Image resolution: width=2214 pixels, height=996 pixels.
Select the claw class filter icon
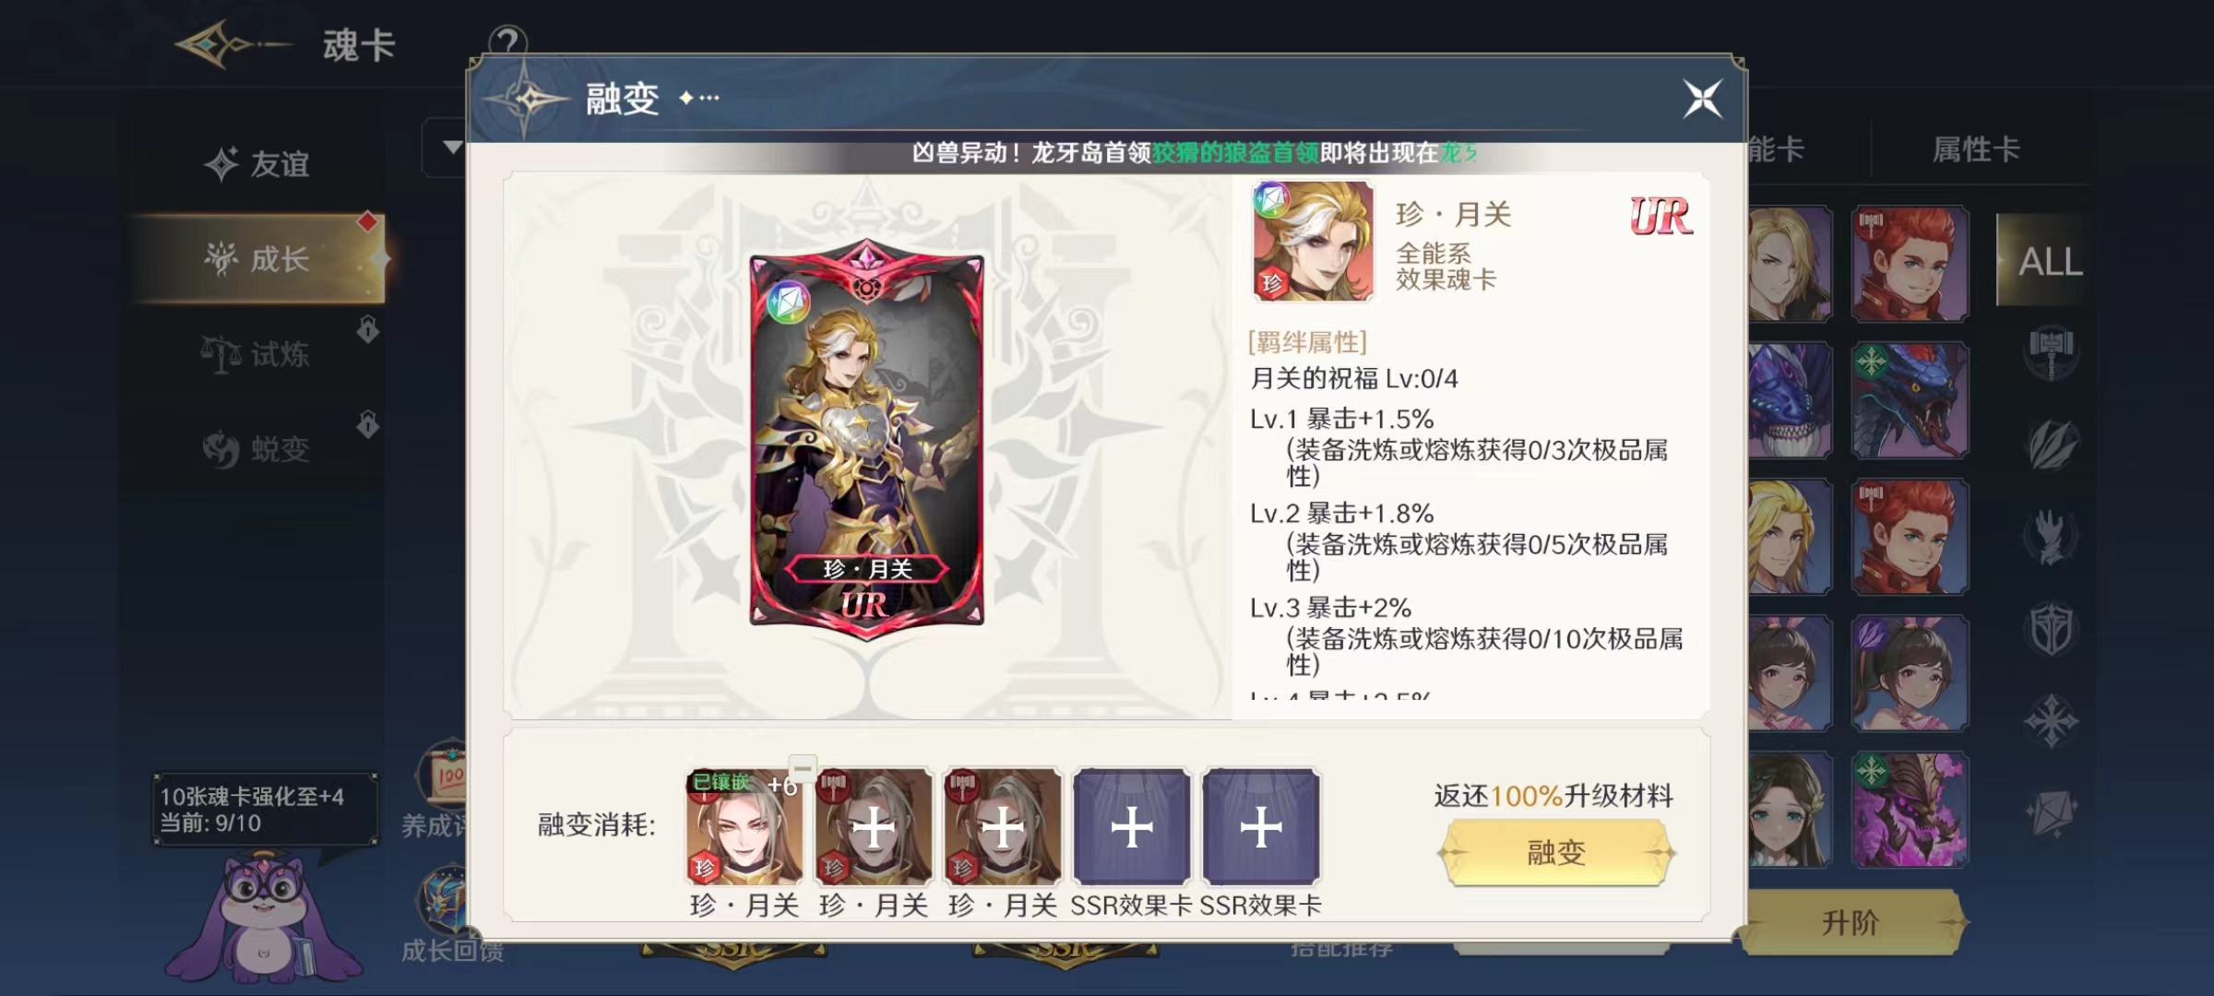(2052, 537)
